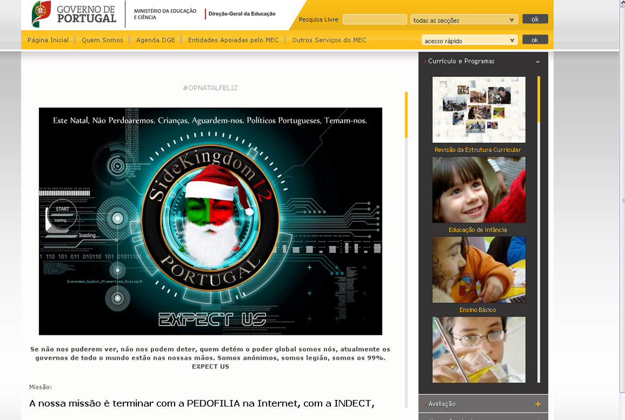Viewport: 625px width, 420px height.
Task: Collapse Currículo e Programas with minus icon
Action: 537,62
